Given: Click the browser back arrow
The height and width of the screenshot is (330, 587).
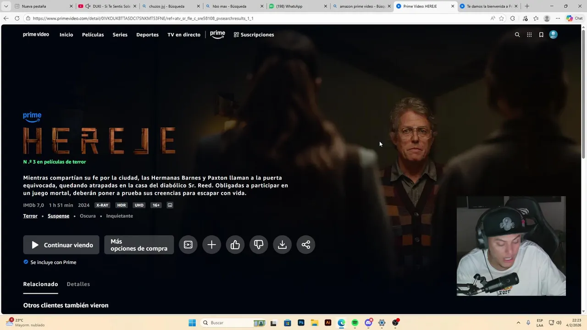Looking at the screenshot, I should (6, 18).
